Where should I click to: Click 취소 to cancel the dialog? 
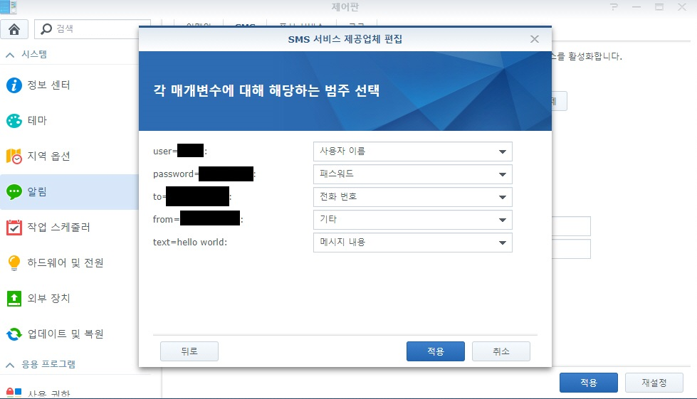(501, 351)
